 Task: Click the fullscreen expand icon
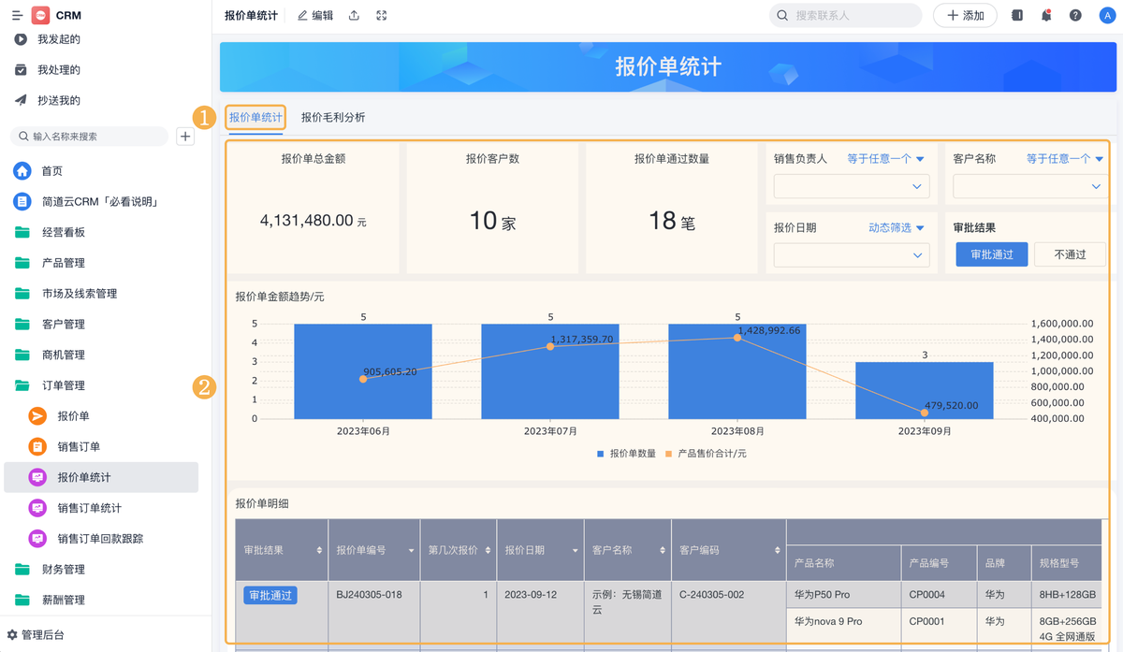[381, 16]
